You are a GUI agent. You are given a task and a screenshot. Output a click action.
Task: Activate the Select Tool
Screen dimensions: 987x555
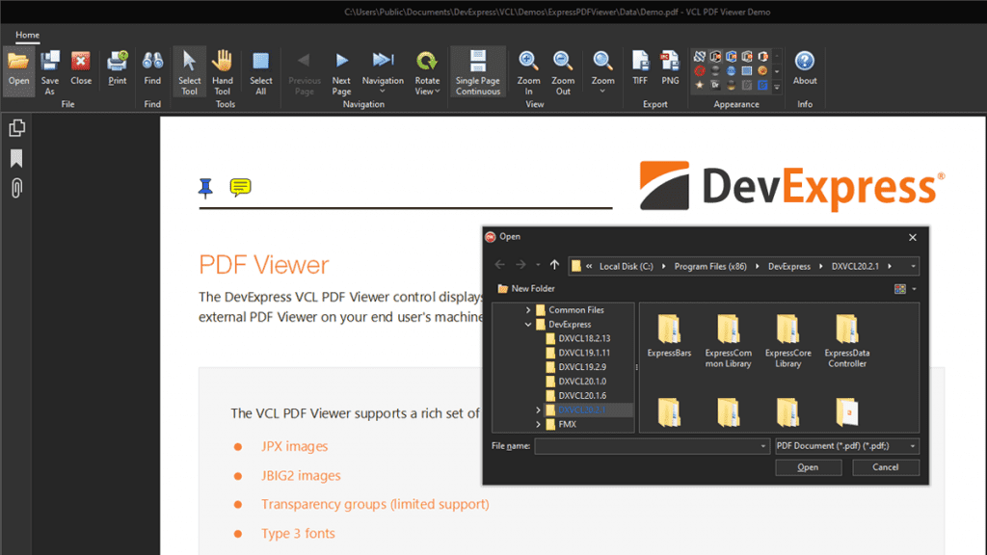point(189,71)
